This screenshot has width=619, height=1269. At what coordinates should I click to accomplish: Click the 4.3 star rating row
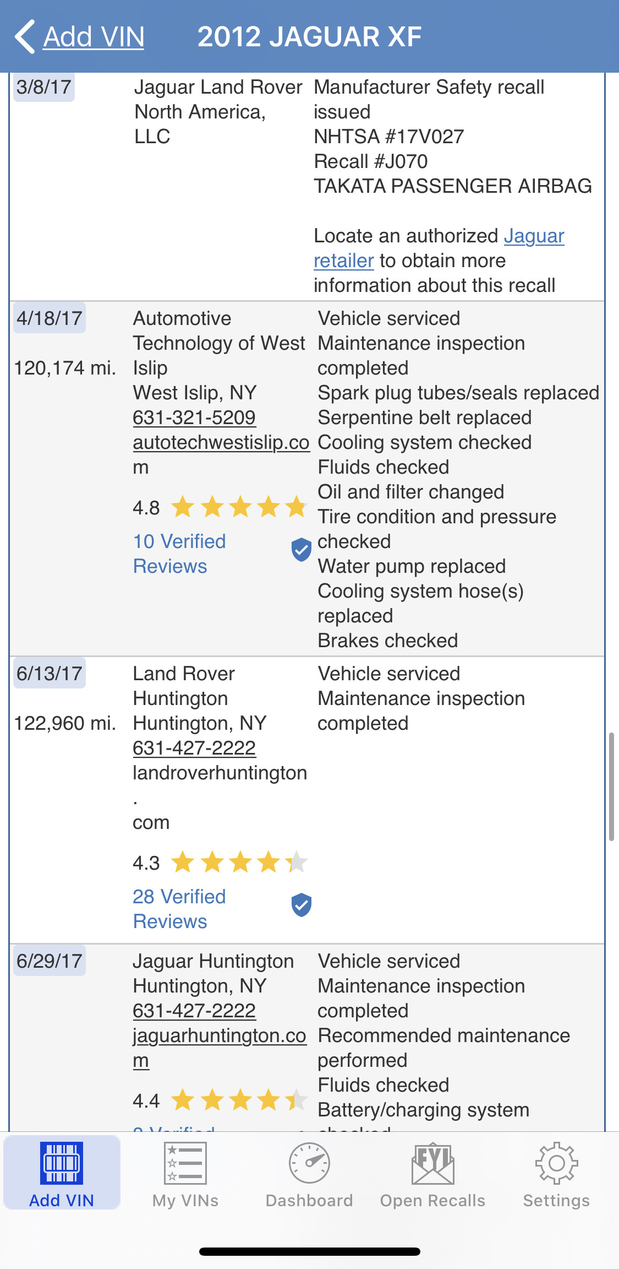point(220,863)
